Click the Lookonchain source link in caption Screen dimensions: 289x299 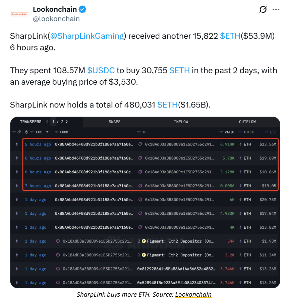click(x=194, y=294)
